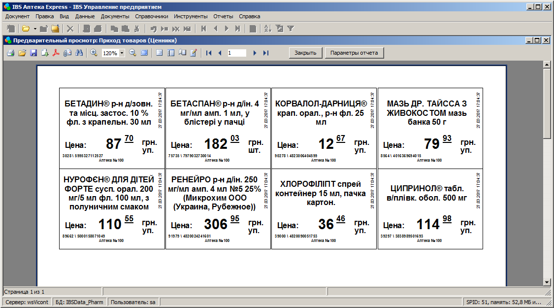Jump to the first report page
The height and width of the screenshot is (308, 554).
coord(209,53)
